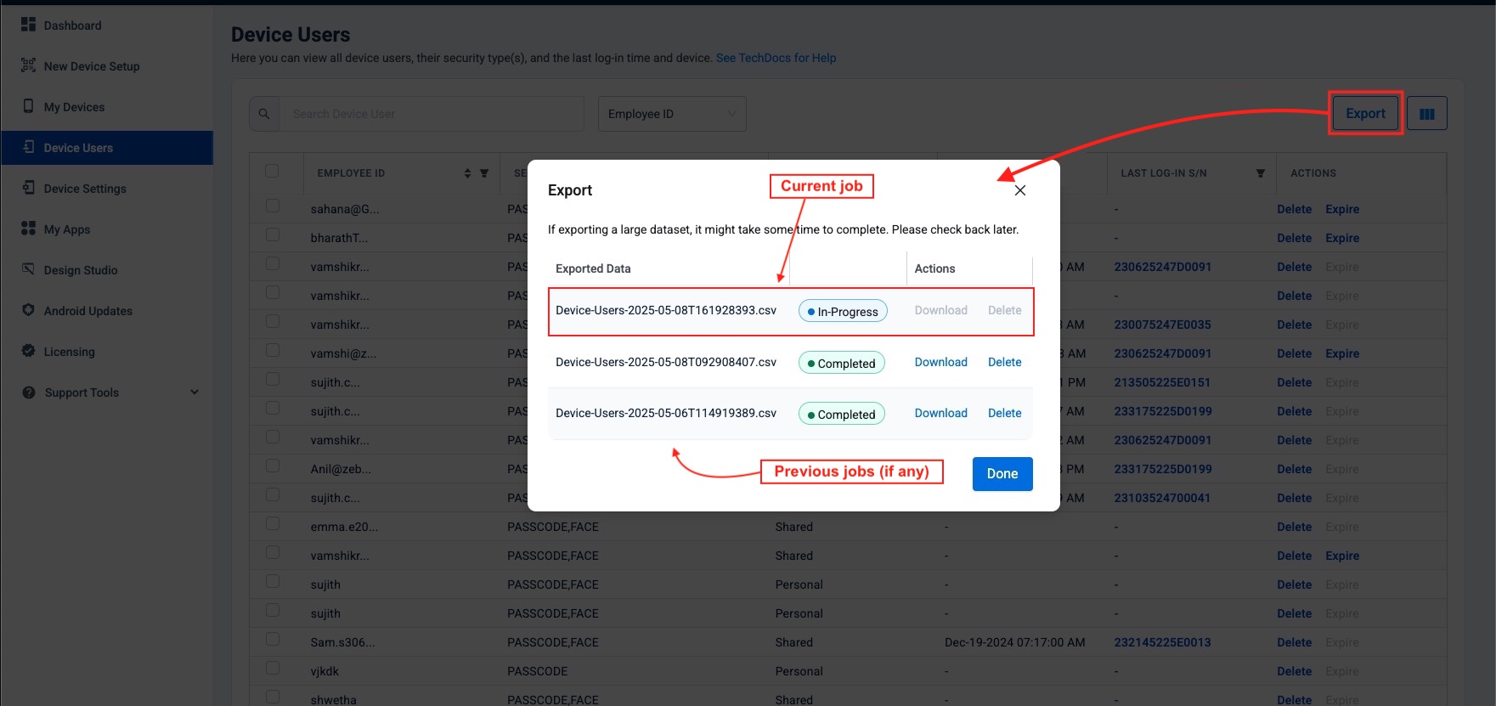Select the checkbox for emma.e20... row
Image resolution: width=1496 pixels, height=706 pixels.
pos(273,524)
